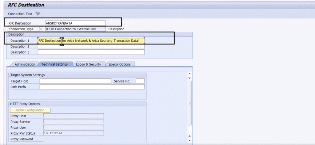Click the HTTP Connection to External Serv field

click(x=75, y=29)
